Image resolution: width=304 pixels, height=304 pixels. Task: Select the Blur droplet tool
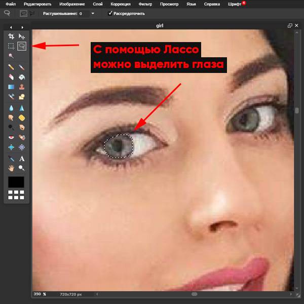[11, 108]
